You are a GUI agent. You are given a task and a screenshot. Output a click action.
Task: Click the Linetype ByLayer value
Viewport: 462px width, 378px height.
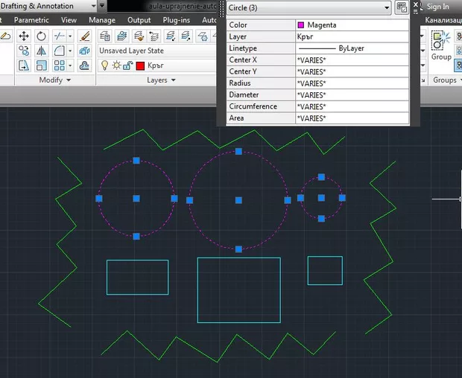click(352, 48)
